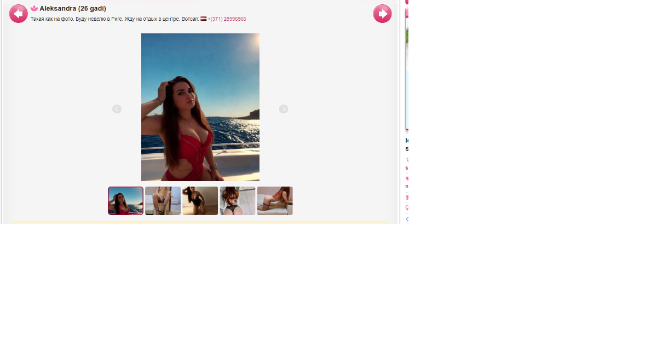Viewport: 657px width, 348px height.
Task: Select the second gallery thumbnail
Action: click(x=163, y=201)
